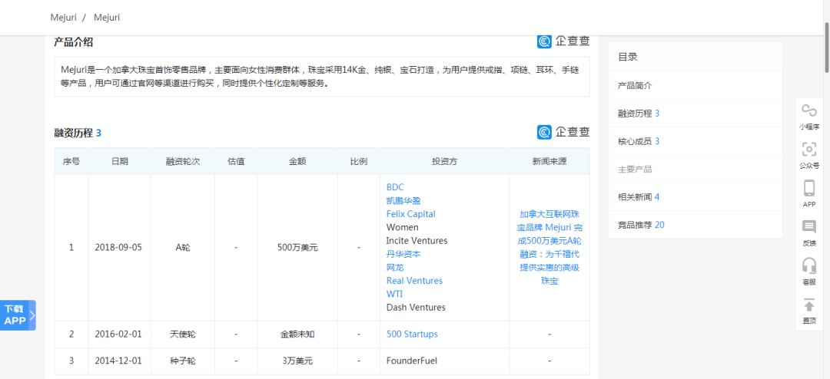This screenshot has width=830, height=379.
Task: Click the Women investor text
Action: 402,227
